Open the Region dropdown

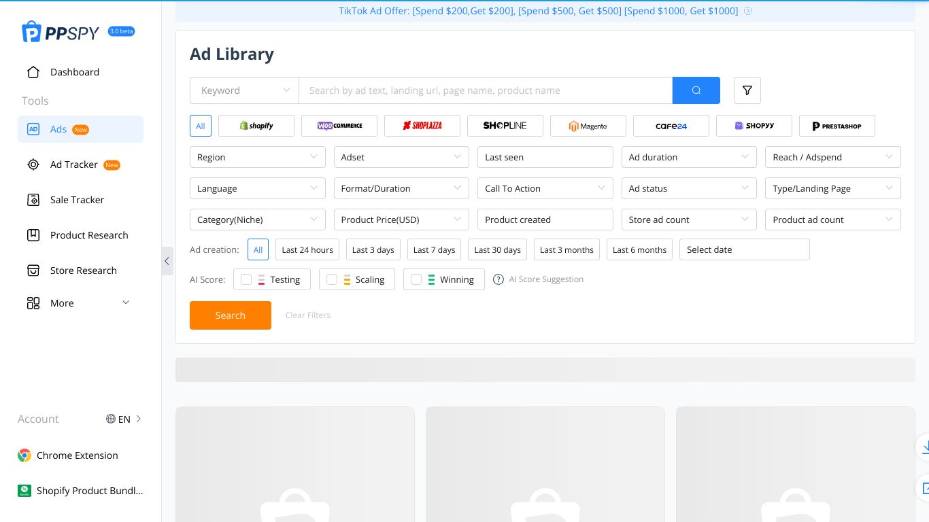click(257, 157)
